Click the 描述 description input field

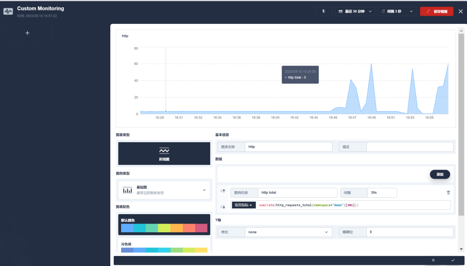[410, 147]
